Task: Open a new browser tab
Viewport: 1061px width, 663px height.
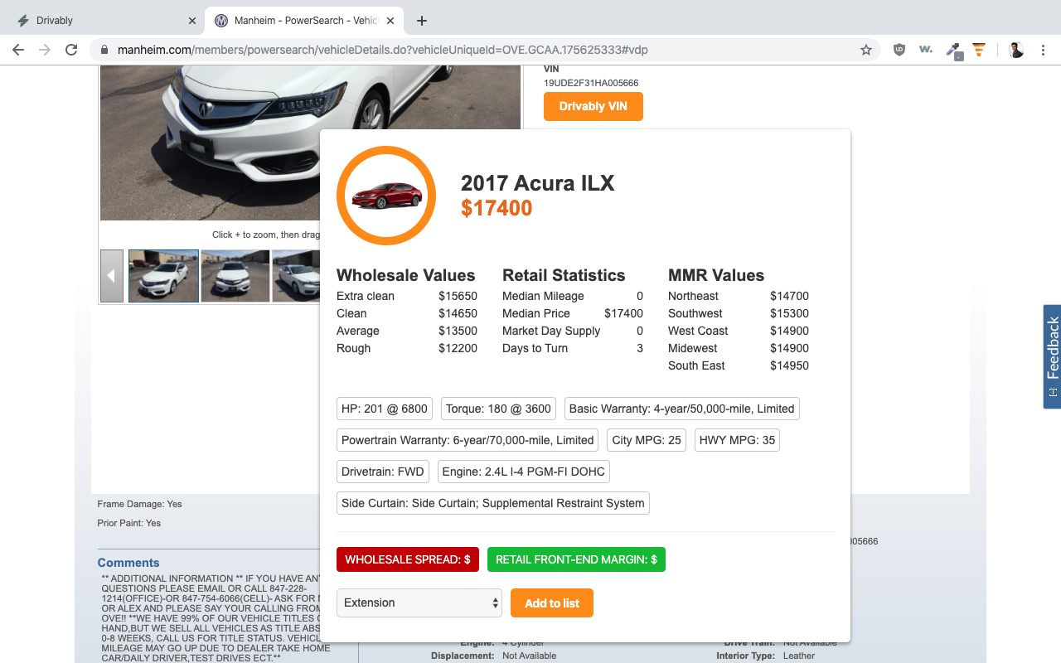Action: [422, 21]
